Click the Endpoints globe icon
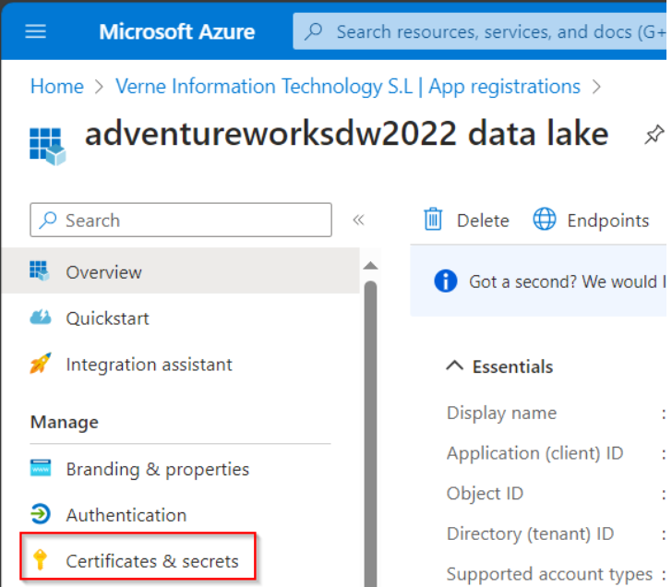This screenshot has height=587, width=672. 545,219
